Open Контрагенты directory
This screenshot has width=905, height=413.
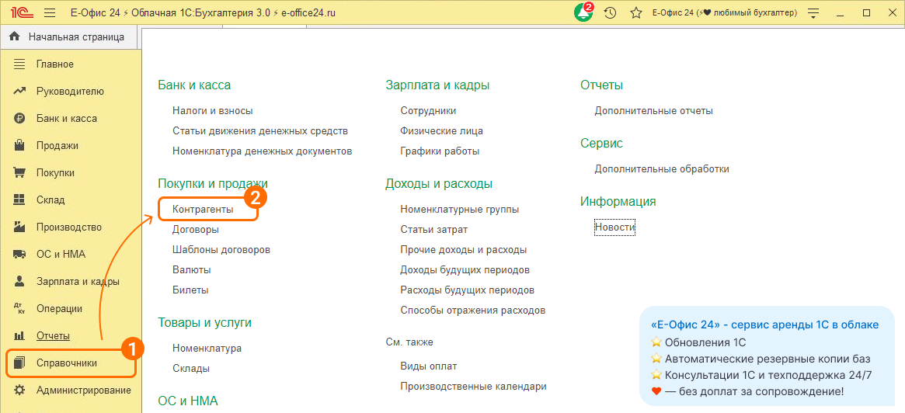[x=203, y=210]
